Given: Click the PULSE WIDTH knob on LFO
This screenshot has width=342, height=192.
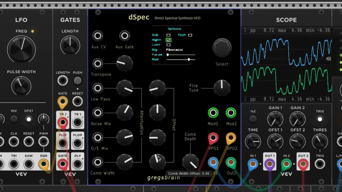Looking at the screenshot, I should coord(21,86).
